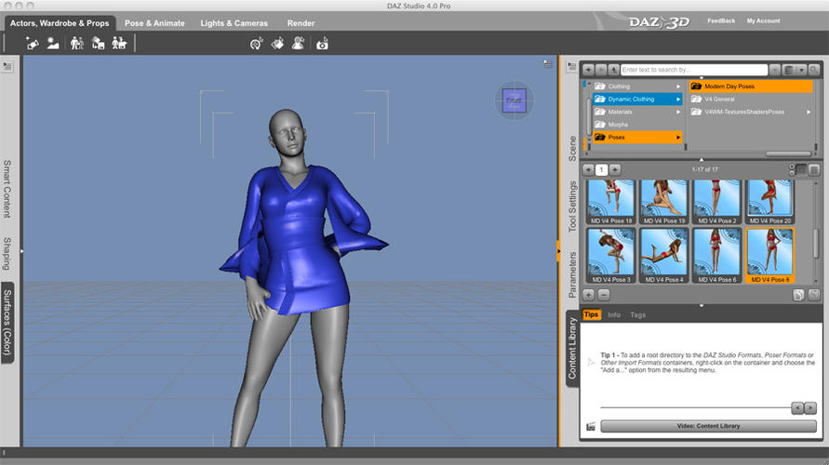Open the Surfaces (Color) side tab

click(x=7, y=323)
